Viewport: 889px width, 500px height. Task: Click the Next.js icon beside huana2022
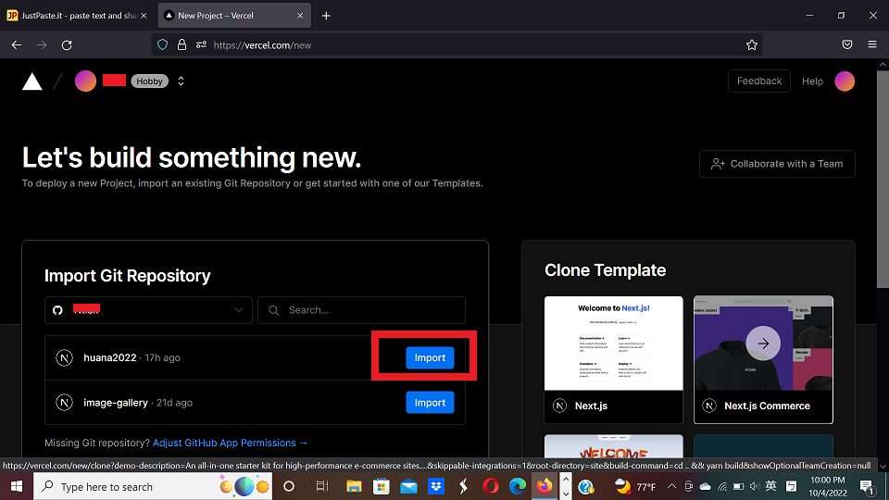[x=64, y=357]
